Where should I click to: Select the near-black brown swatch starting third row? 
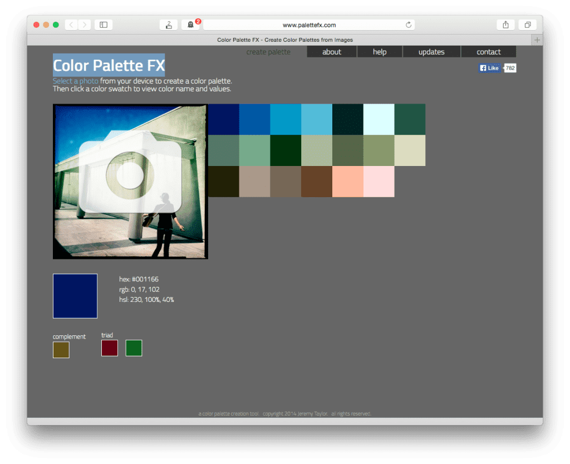click(x=224, y=182)
